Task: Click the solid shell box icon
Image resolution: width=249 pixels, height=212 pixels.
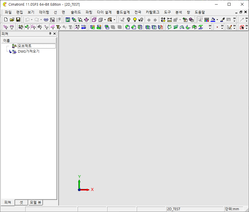Action: [x=107, y=27]
